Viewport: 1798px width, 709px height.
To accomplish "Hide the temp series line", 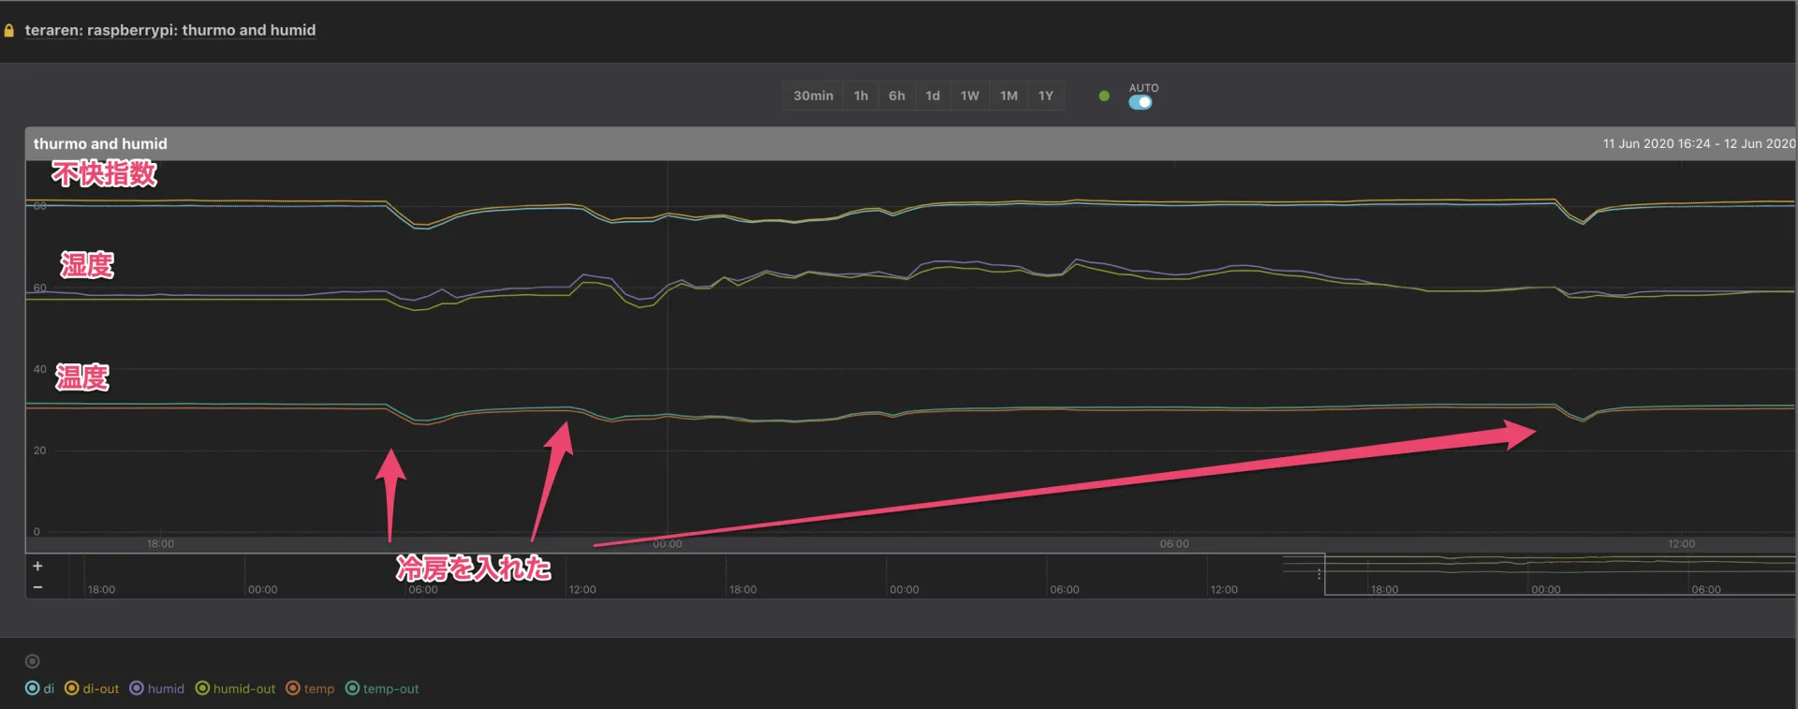I will (x=310, y=688).
